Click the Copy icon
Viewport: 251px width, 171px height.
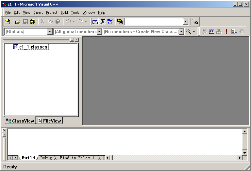pyautogui.click(x=50, y=22)
